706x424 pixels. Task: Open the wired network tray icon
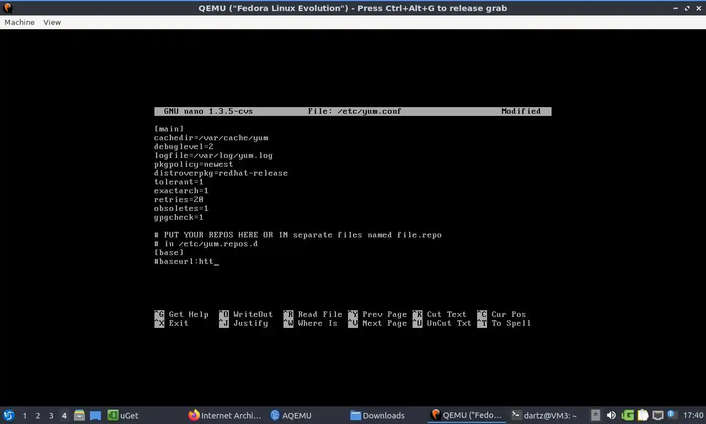click(x=658, y=415)
